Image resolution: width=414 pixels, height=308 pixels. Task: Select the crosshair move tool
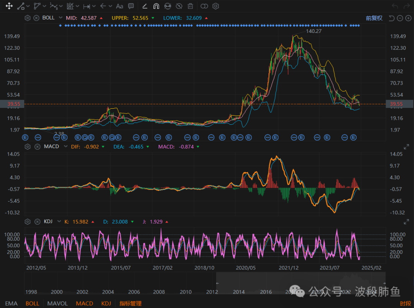9,6
